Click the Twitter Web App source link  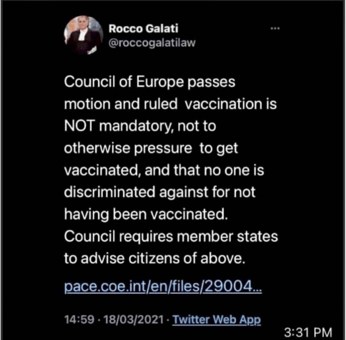coord(216,320)
